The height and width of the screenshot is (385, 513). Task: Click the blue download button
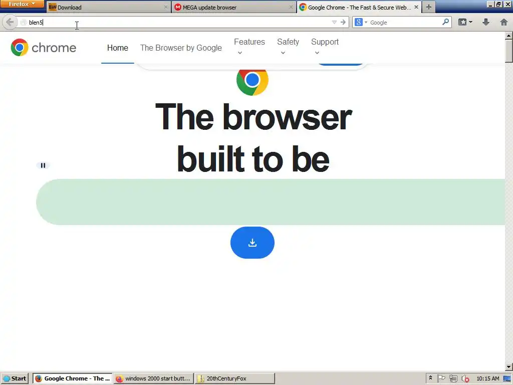coord(252,243)
